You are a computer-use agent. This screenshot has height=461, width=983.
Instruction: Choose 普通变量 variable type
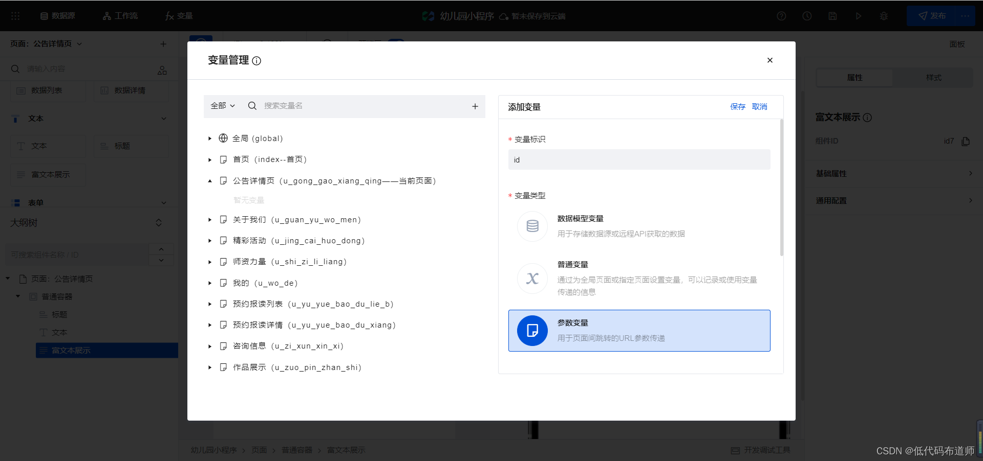(639, 278)
